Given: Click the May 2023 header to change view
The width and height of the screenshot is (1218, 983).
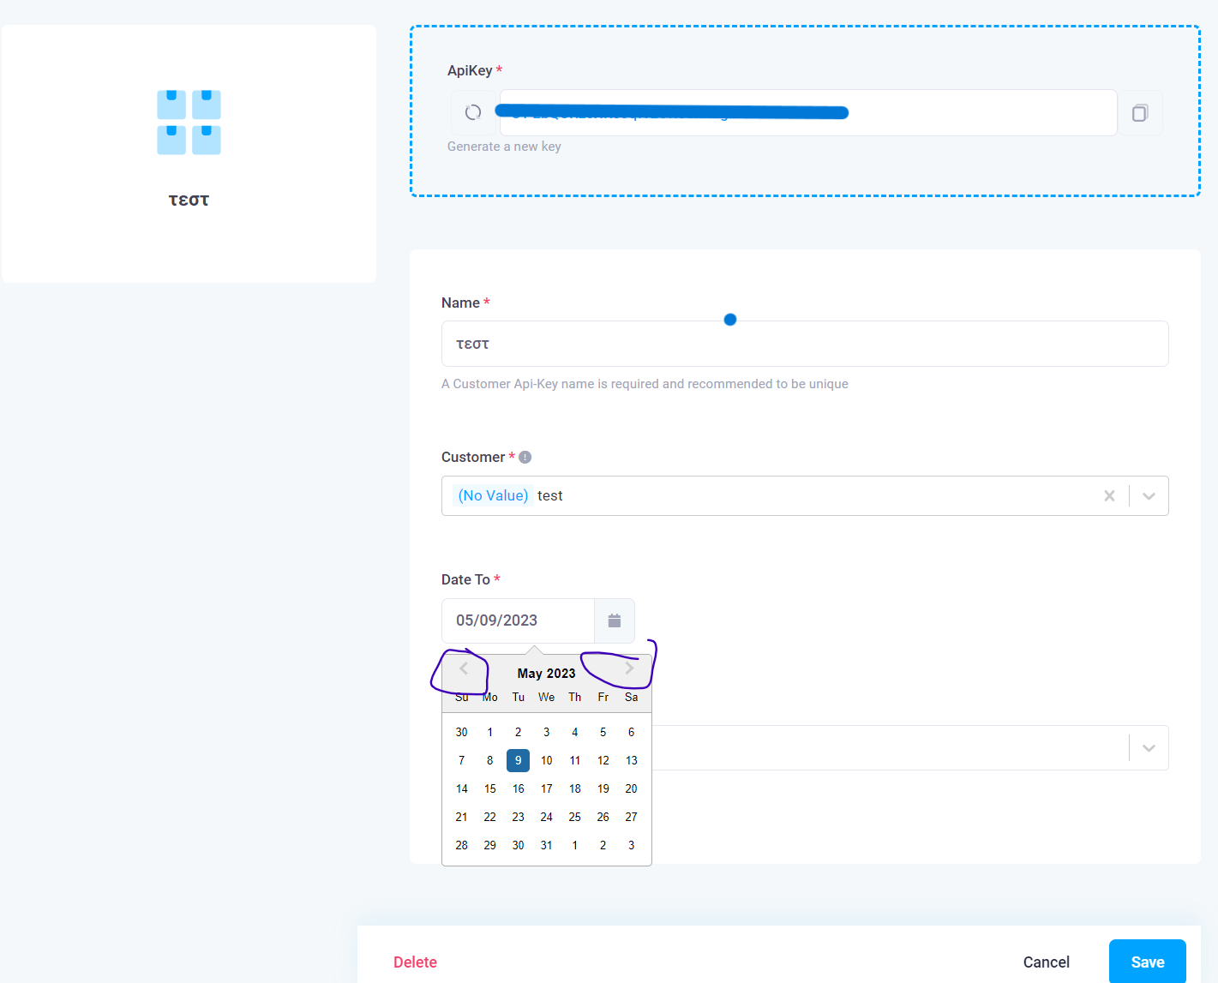Looking at the screenshot, I should click(x=546, y=673).
